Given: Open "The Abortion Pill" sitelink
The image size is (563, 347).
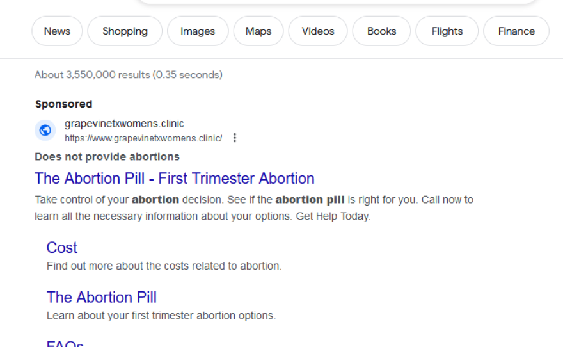Looking at the screenshot, I should pyautogui.click(x=102, y=297).
